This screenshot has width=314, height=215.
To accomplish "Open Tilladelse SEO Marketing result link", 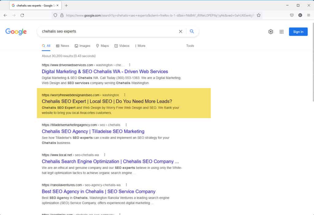I will [93, 131].
